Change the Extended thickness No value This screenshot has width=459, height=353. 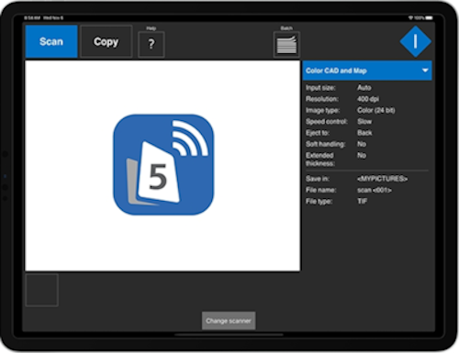click(362, 155)
